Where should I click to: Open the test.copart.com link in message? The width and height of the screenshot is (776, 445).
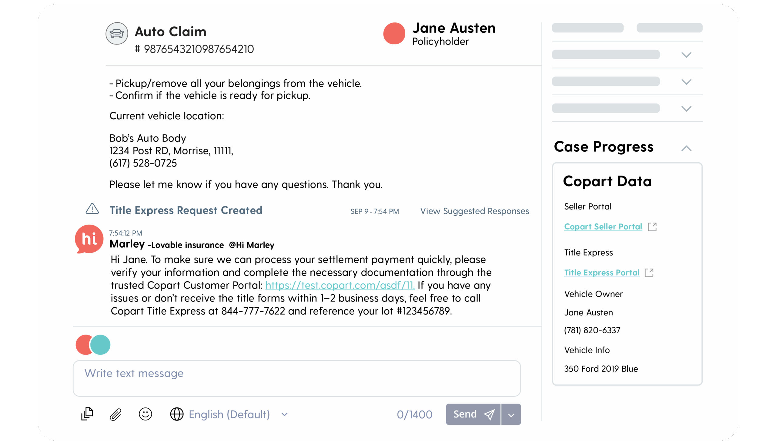point(340,285)
